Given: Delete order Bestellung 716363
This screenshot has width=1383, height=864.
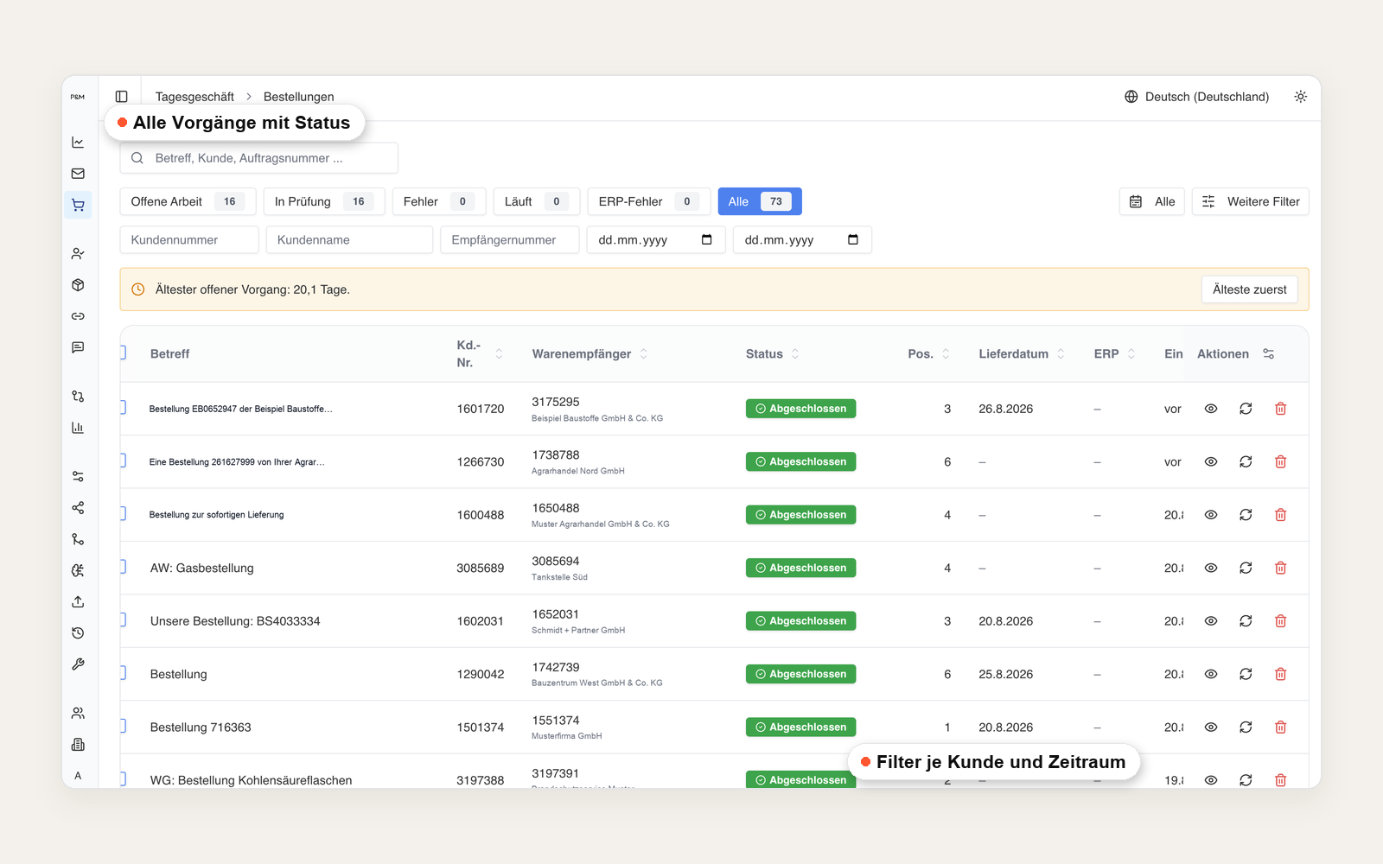Looking at the screenshot, I should point(1281,727).
